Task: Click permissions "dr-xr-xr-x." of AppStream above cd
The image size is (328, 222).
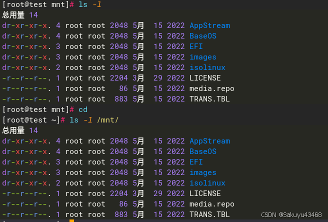Action: pos(26,25)
